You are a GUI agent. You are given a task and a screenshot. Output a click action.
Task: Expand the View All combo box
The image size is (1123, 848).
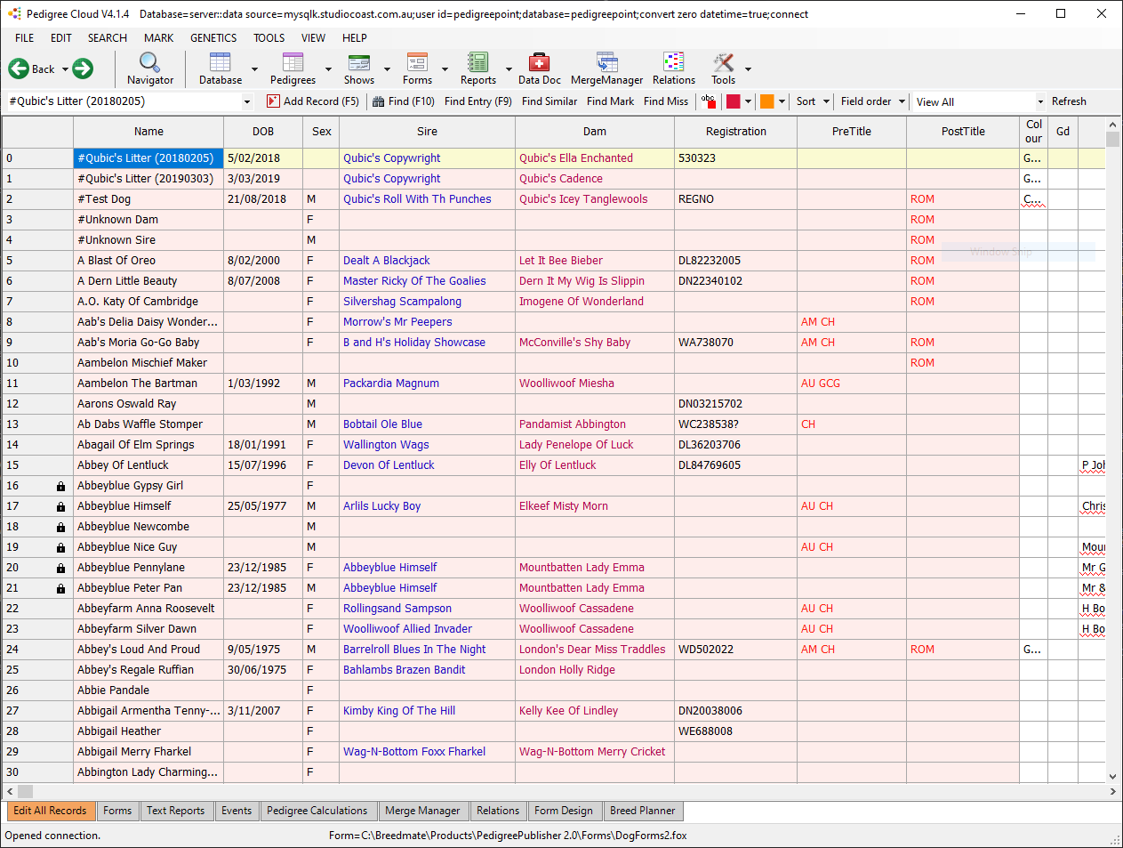tap(979, 101)
